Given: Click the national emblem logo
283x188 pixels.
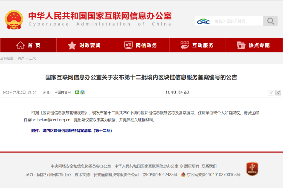Looking at the screenshot, I should point(14,20).
